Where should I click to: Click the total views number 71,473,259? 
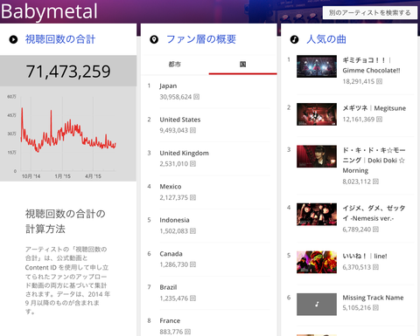point(68,72)
